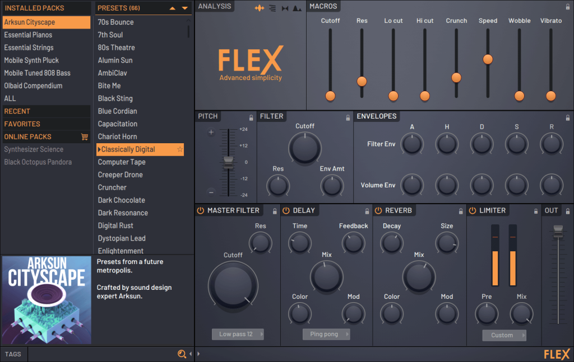The image size is (574, 362).
Task: Select the waveform analysis view icon
Action: (x=260, y=8)
